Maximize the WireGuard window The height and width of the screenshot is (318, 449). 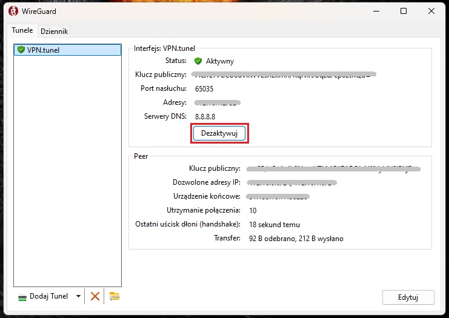pyautogui.click(x=404, y=11)
